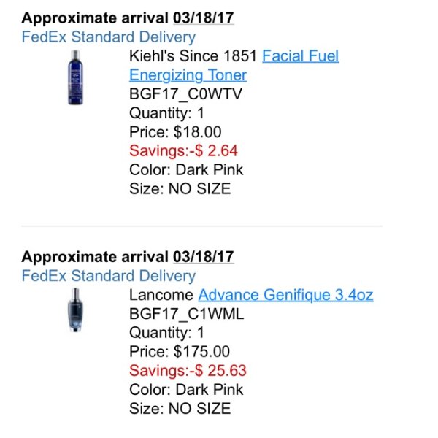This screenshot has width=438, height=438.
Task: Click Color: Dark Pink under Lancome item
Action: pyautogui.click(x=186, y=390)
